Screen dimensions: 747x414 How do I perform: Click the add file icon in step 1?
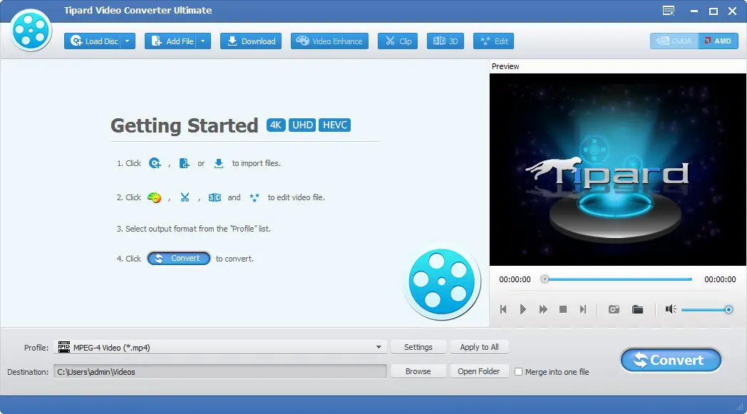tap(184, 163)
